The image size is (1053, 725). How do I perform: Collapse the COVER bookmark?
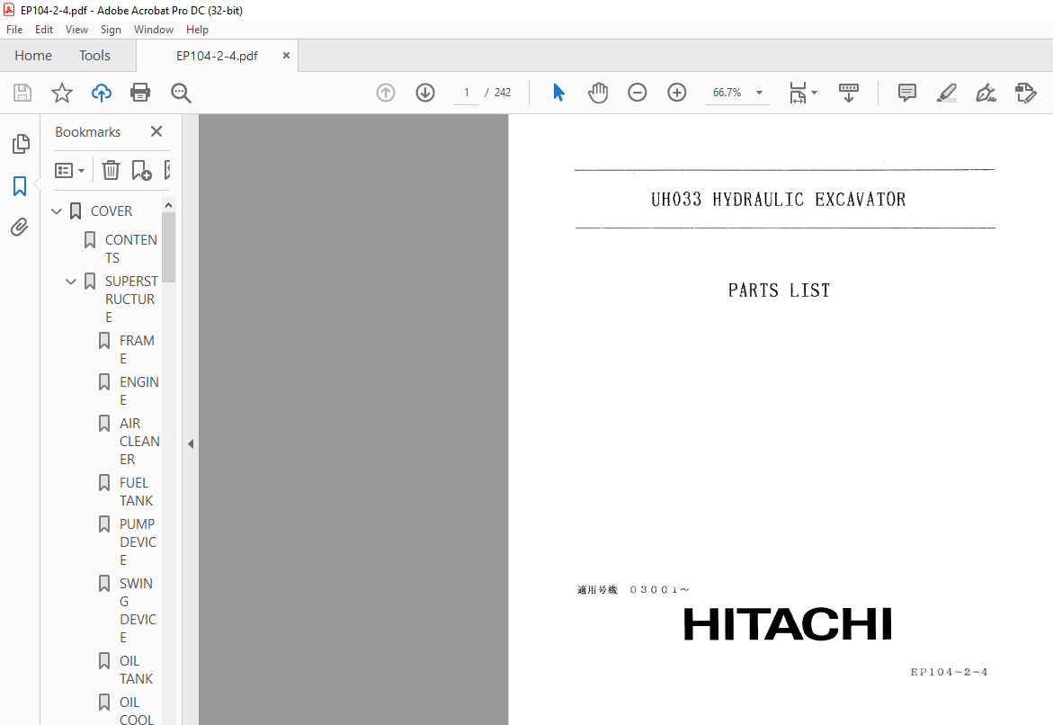(57, 211)
